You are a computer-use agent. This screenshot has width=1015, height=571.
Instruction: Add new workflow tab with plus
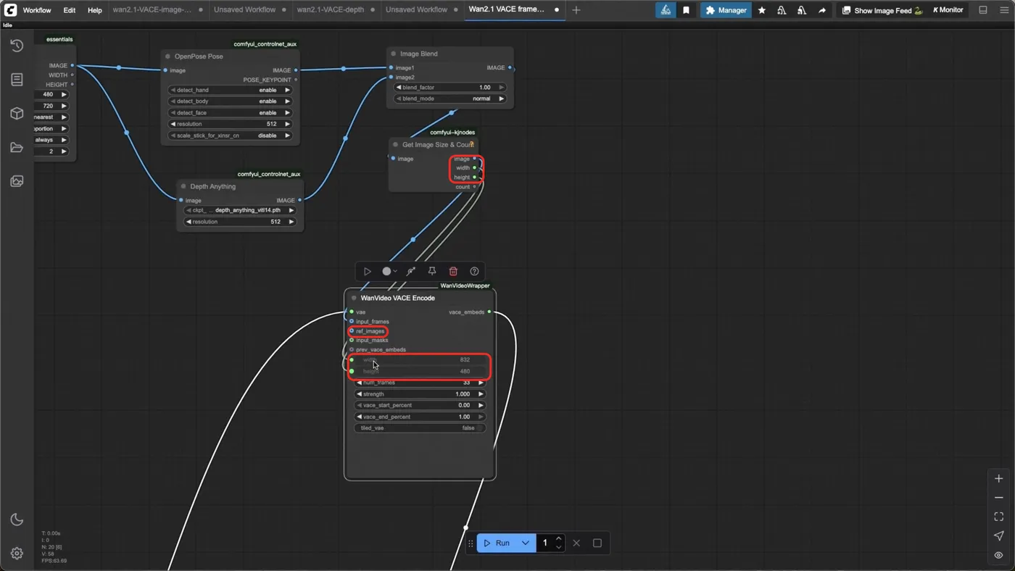click(576, 10)
